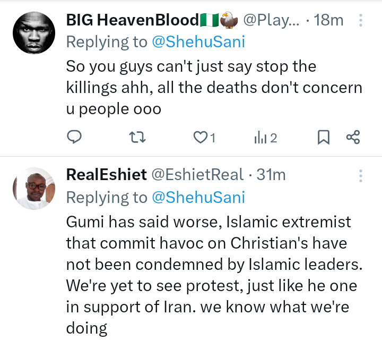382x340 pixels.
Task: Share BIG HeavenBlood's tweet
Action: (353, 138)
